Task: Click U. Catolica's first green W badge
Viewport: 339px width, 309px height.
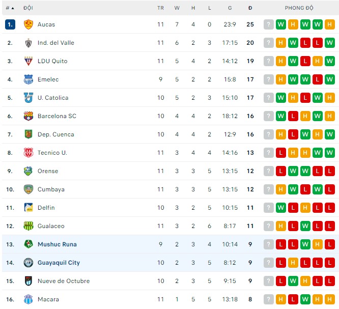Action: [x=281, y=98]
